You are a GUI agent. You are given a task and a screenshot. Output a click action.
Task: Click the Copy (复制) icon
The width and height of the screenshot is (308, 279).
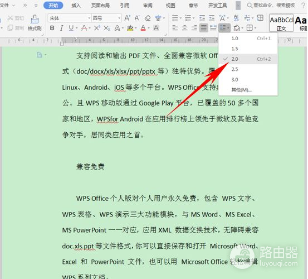tap(10, 28)
